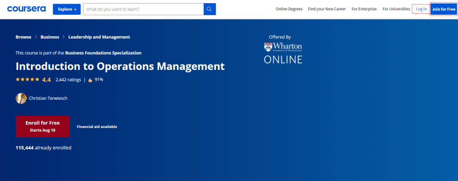
Task: Go to For Enterprise page
Action: tap(364, 9)
